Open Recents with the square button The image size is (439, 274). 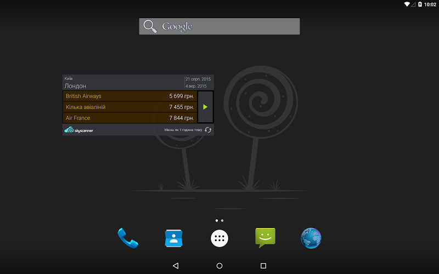[x=263, y=266]
